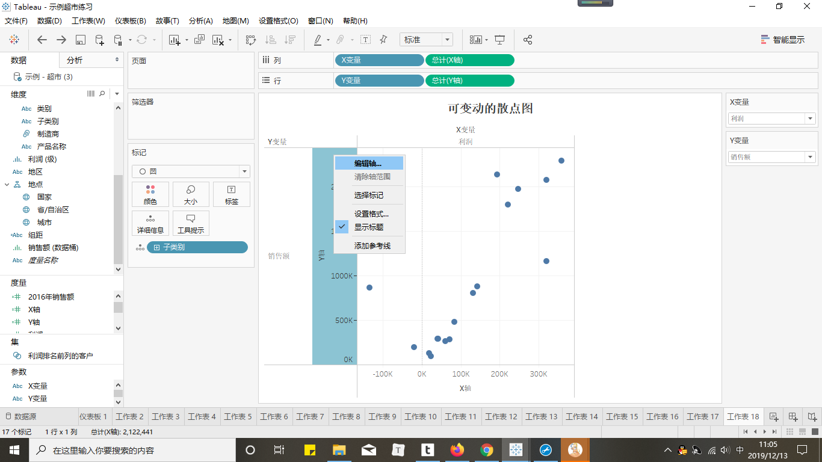
Task: Collapse the 地点 hierarchy
Action: (8, 184)
